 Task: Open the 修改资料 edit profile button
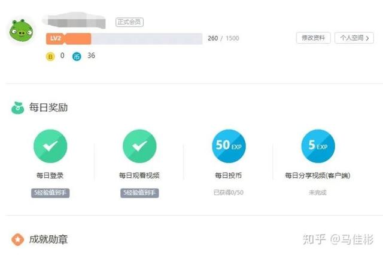(313, 38)
